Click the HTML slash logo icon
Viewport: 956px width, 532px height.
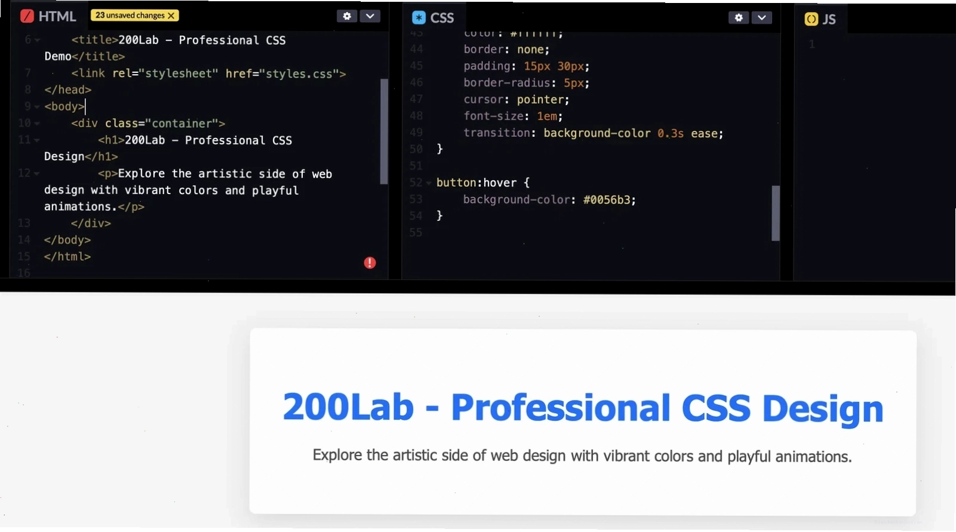coord(27,16)
